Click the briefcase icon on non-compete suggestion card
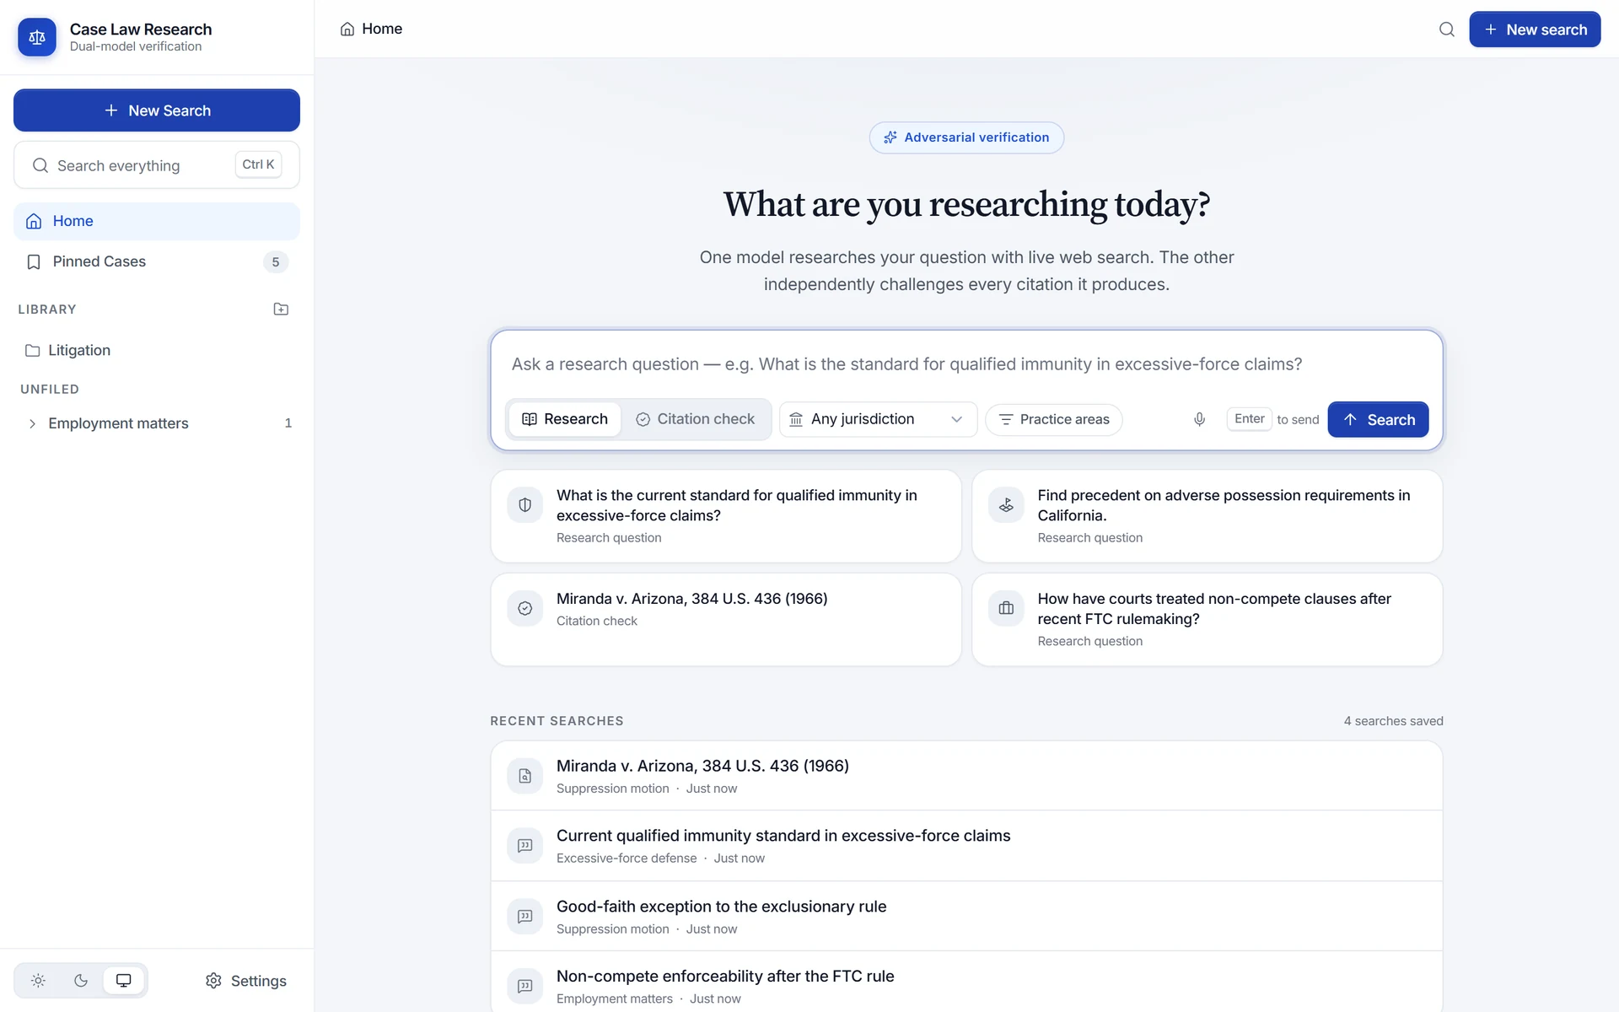Viewport: 1619px width, 1012px height. [x=1006, y=608]
